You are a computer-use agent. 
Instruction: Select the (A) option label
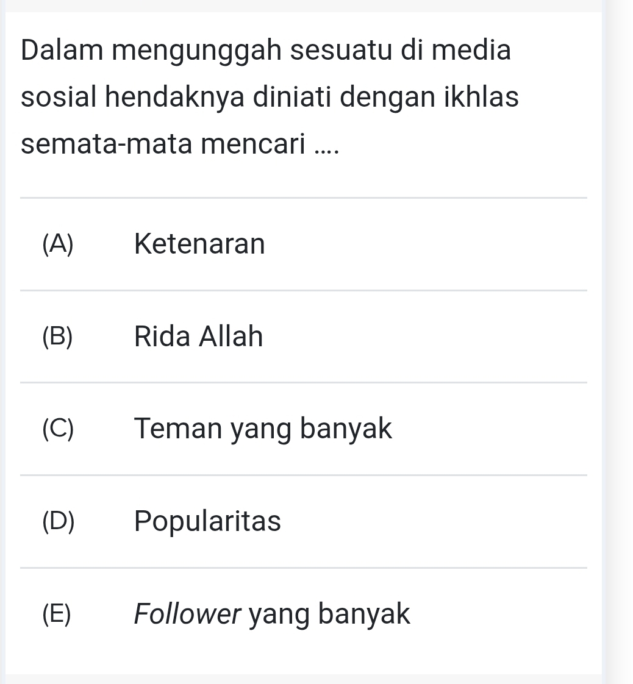point(58,244)
